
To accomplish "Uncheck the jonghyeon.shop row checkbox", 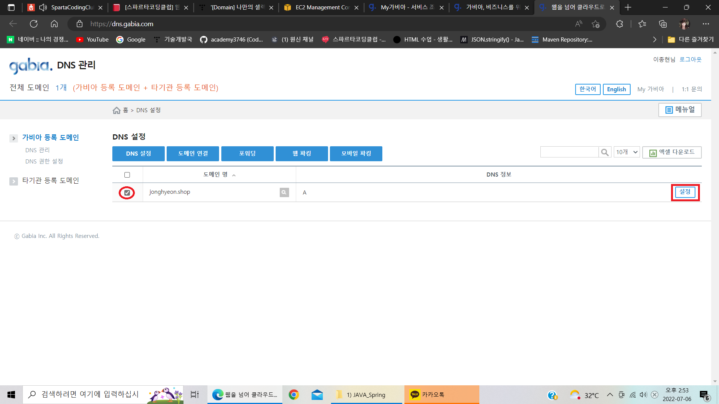I will 127,193.
